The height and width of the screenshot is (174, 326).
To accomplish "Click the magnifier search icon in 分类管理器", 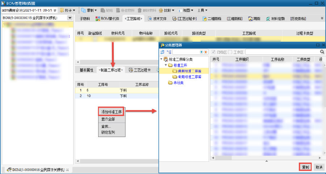I will 322,51.
